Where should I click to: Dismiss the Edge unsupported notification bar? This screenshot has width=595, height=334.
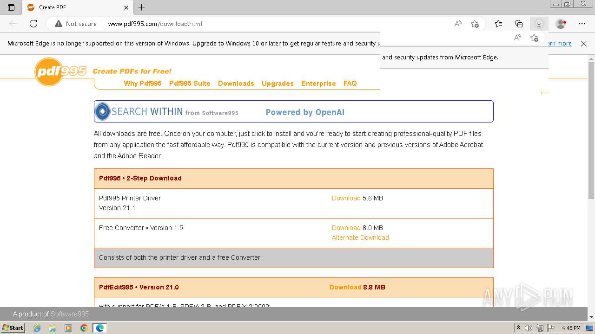click(x=584, y=44)
